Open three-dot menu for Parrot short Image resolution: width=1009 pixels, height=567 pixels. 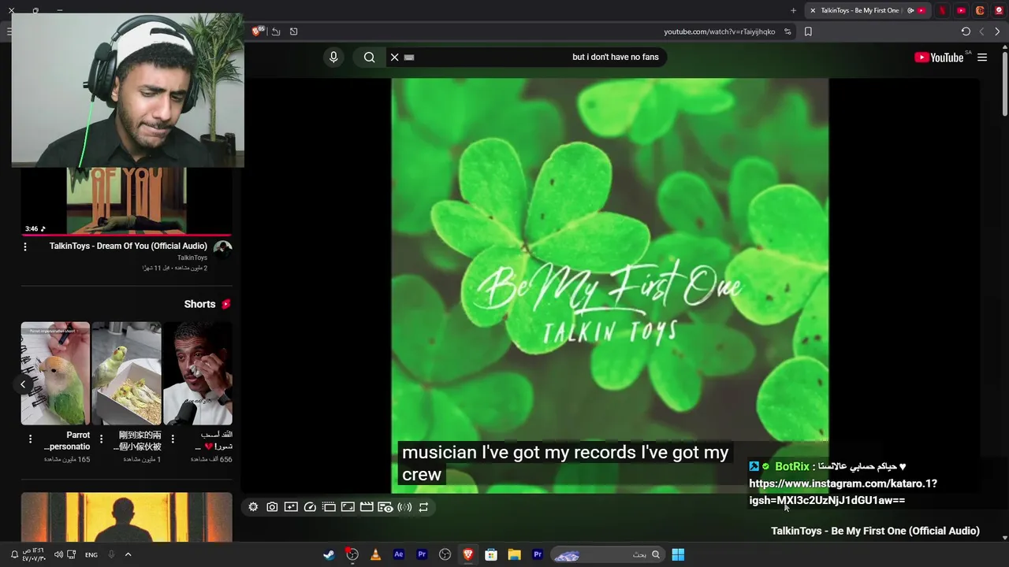pyautogui.click(x=31, y=439)
